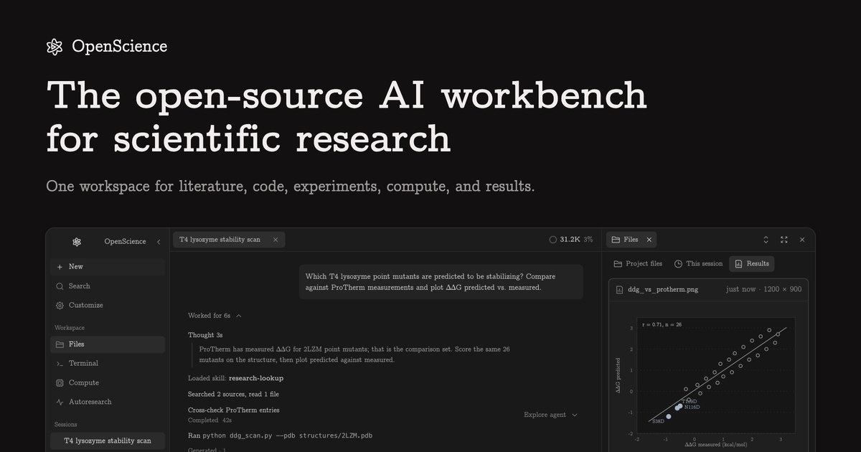The height and width of the screenshot is (452, 861).
Task: Open the Customize menu item
Action: pyautogui.click(x=108, y=306)
